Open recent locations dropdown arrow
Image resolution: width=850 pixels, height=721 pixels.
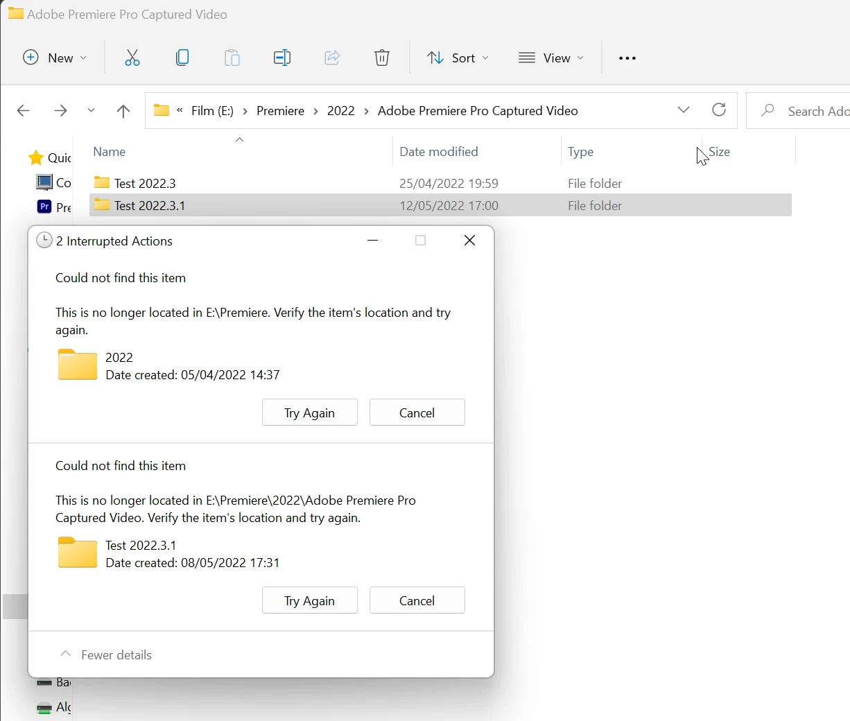coord(91,111)
